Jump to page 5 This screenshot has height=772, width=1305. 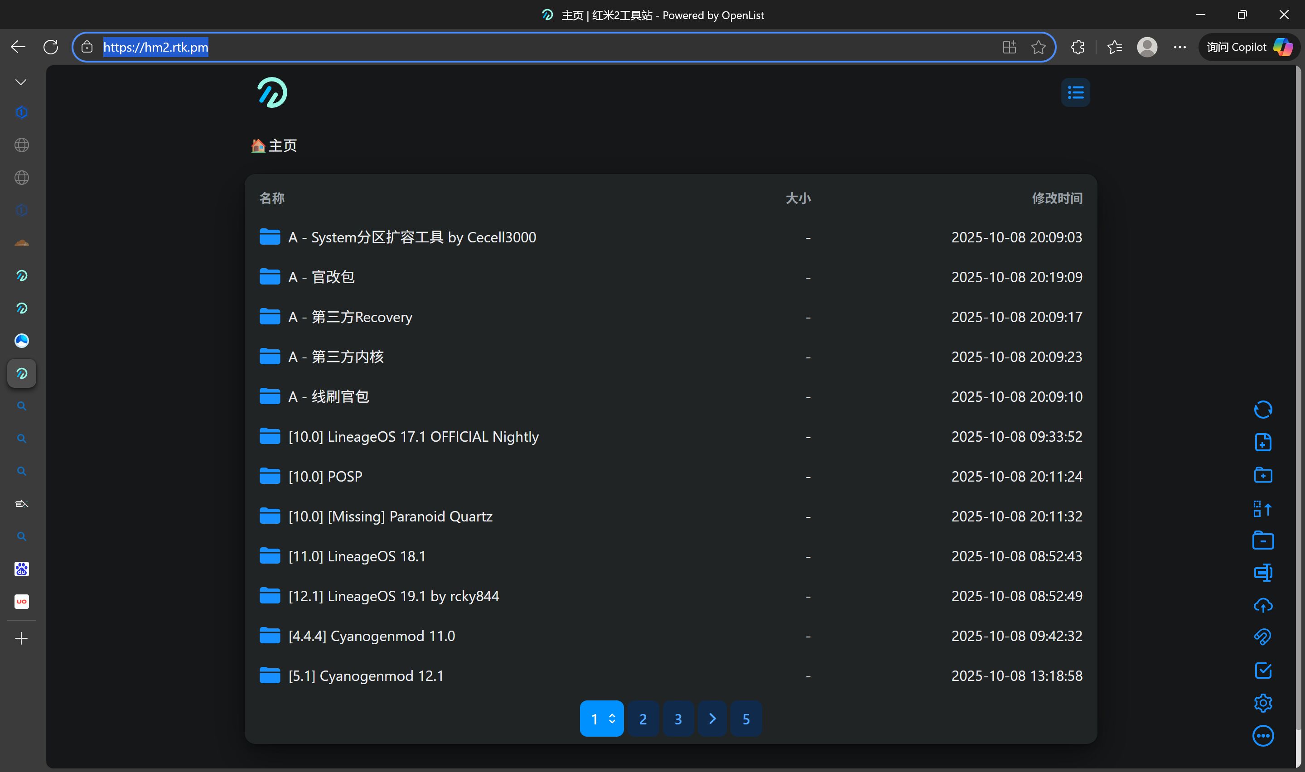tap(745, 719)
